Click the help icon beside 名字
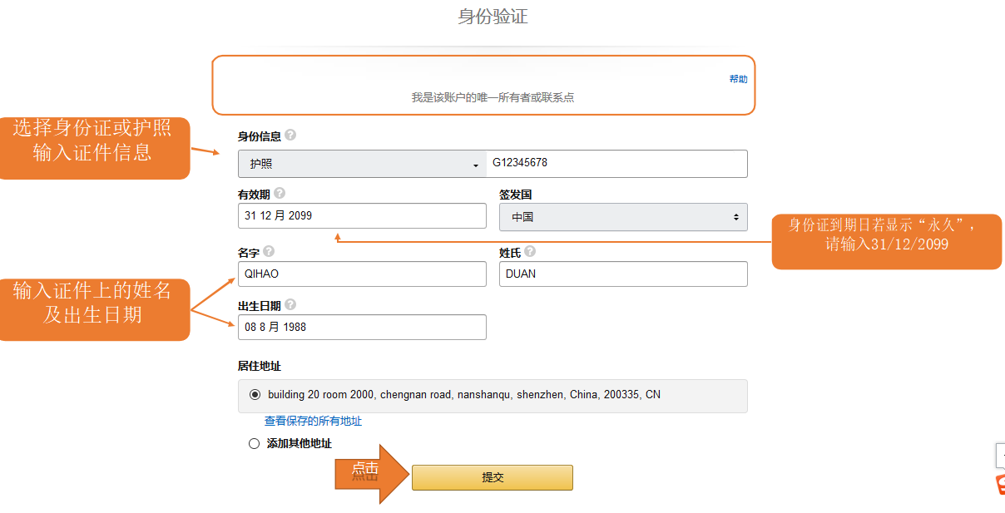This screenshot has width=1005, height=513. [x=269, y=251]
